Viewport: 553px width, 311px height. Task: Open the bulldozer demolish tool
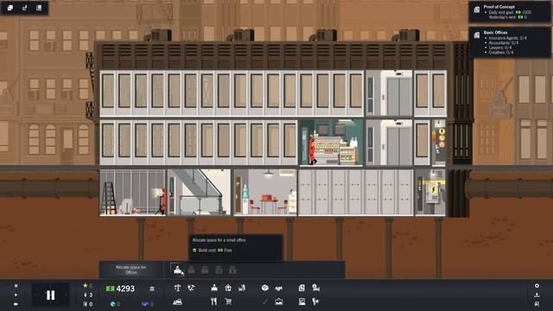(x=178, y=301)
